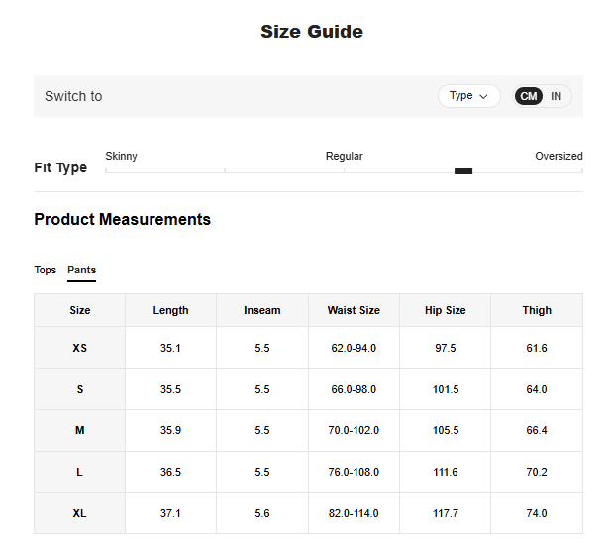Image resolution: width=610 pixels, height=544 pixels.
Task: Click the Waist Size column header
Action: tap(354, 310)
